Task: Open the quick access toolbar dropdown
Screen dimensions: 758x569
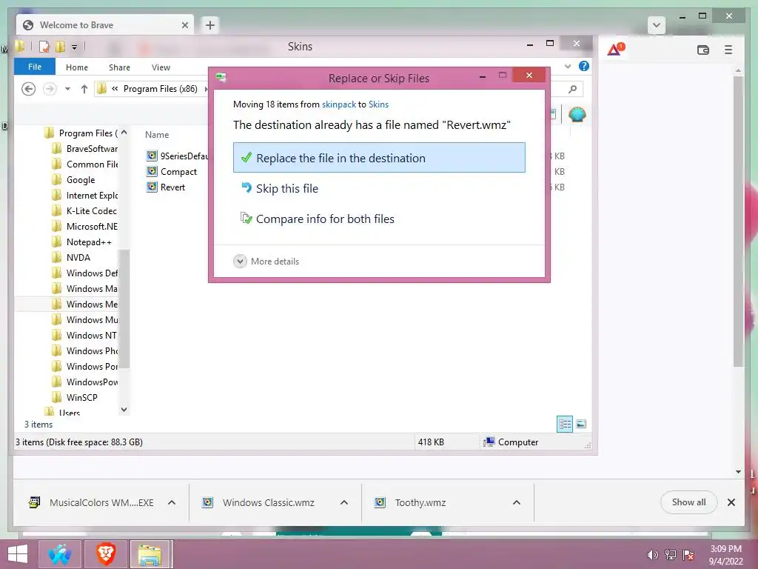Action: coord(75,47)
